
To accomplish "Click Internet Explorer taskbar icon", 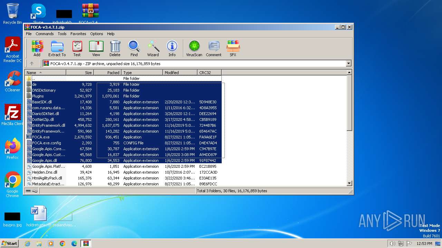I will 27,244.
